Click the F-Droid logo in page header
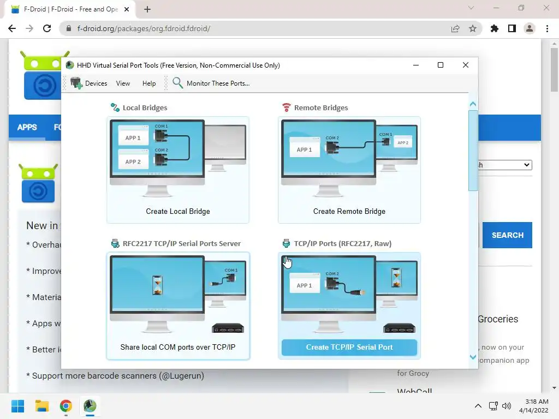 [x=43, y=75]
